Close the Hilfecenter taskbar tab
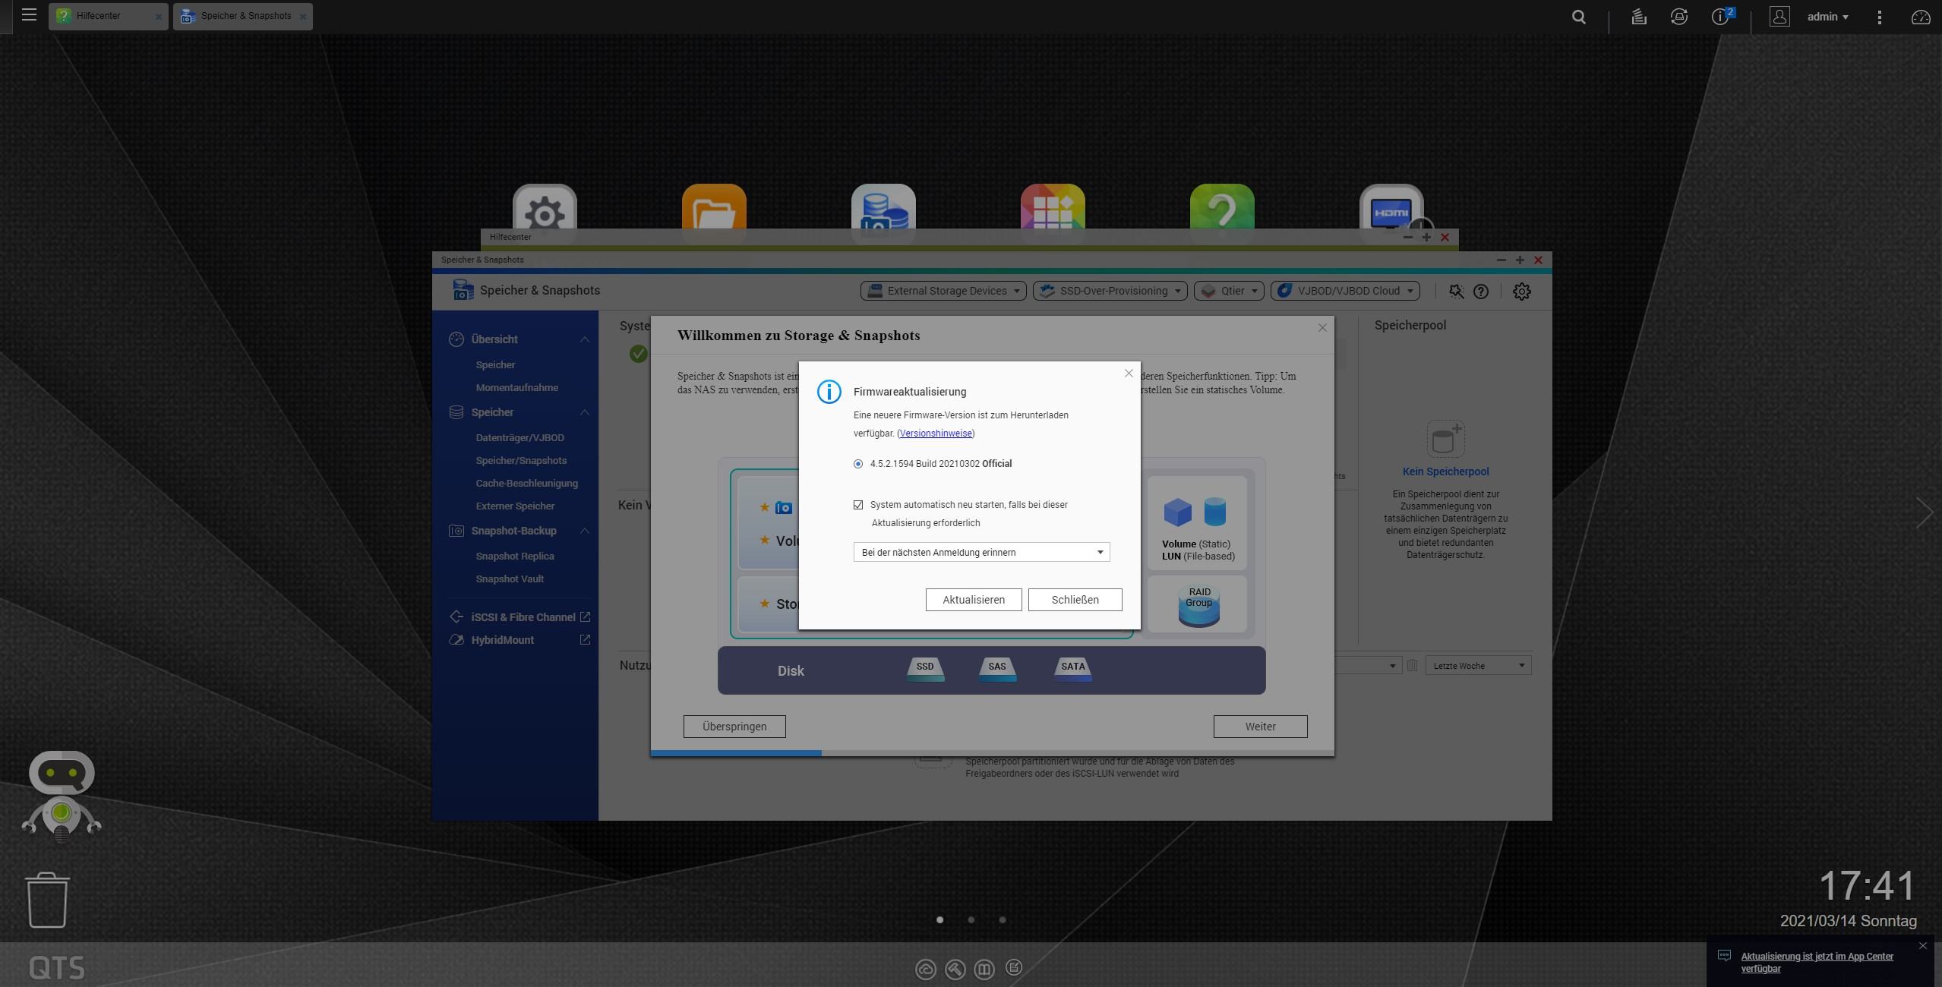This screenshot has height=987, width=1942. [159, 17]
